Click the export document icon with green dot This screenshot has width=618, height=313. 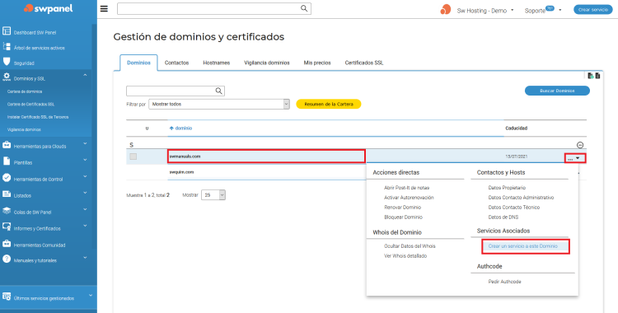click(591, 76)
